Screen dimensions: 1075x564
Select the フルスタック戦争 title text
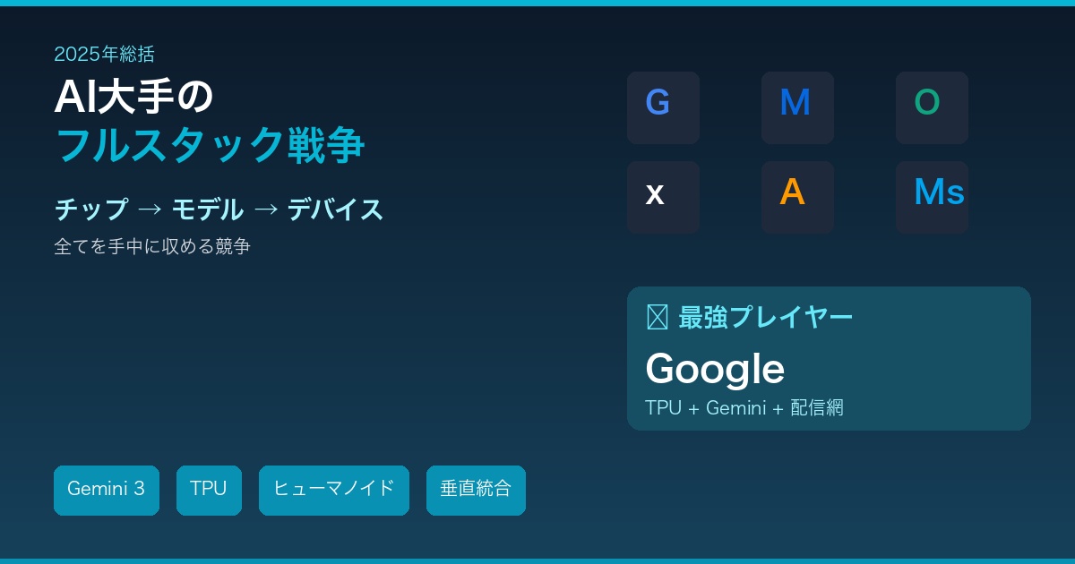tap(210, 145)
